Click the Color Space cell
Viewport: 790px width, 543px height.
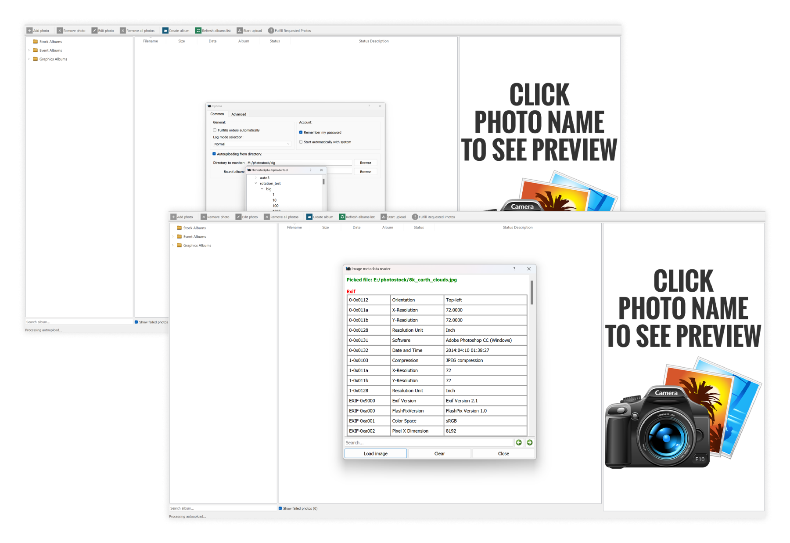[417, 421]
